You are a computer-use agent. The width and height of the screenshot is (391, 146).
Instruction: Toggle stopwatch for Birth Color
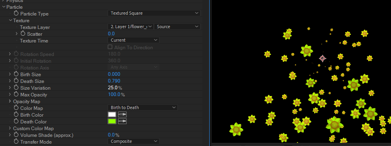coord(16,115)
